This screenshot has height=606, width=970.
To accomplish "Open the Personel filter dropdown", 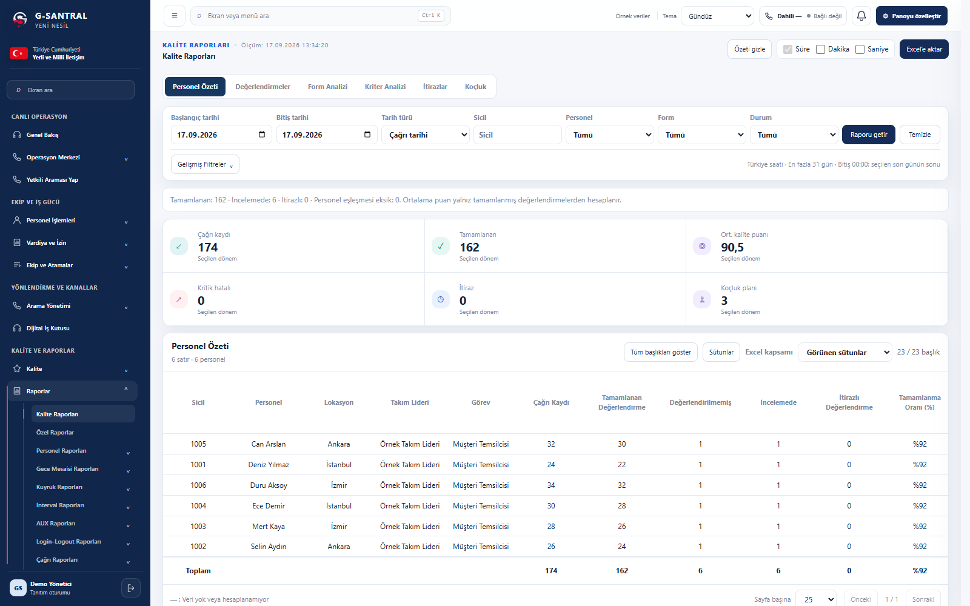I will coord(610,135).
